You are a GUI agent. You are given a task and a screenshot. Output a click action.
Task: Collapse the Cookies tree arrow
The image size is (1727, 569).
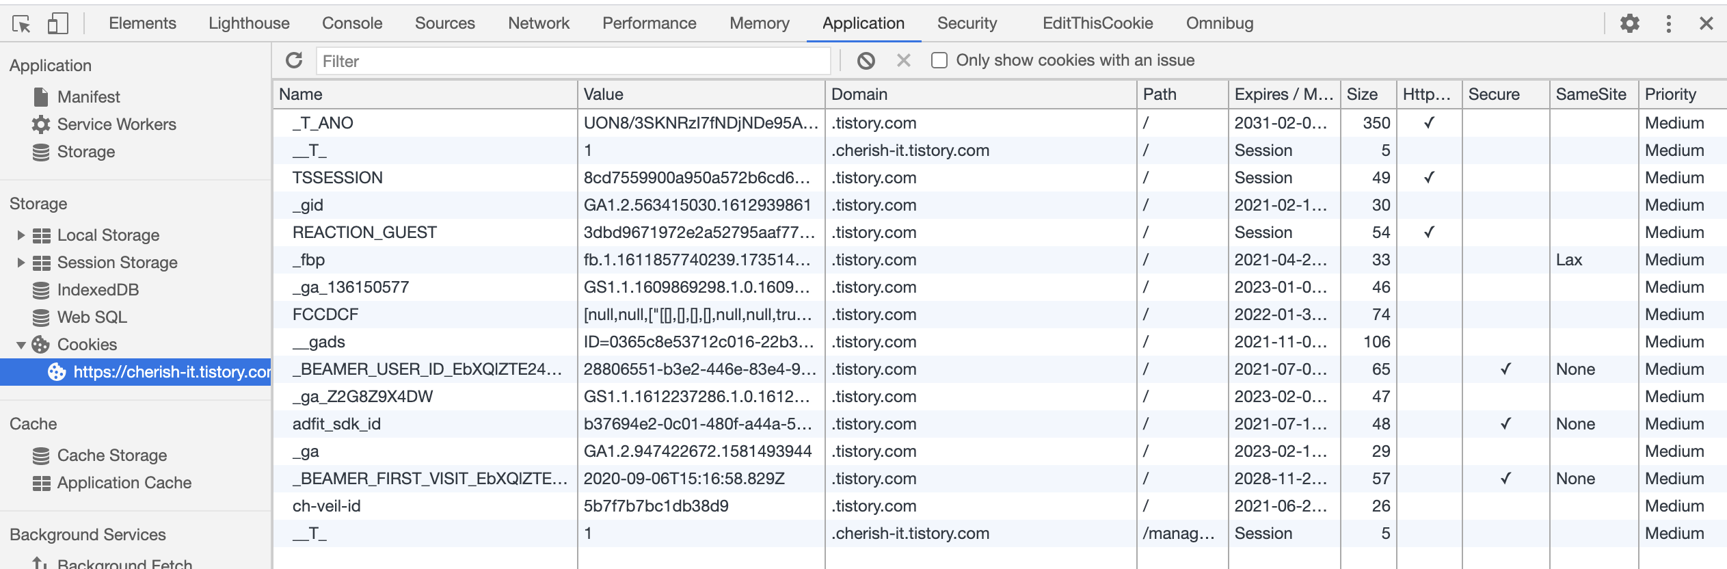point(21,345)
